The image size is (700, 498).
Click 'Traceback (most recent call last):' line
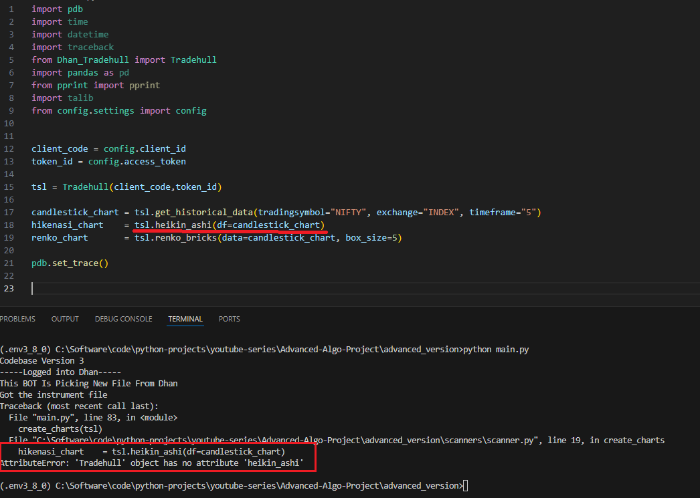79,406
